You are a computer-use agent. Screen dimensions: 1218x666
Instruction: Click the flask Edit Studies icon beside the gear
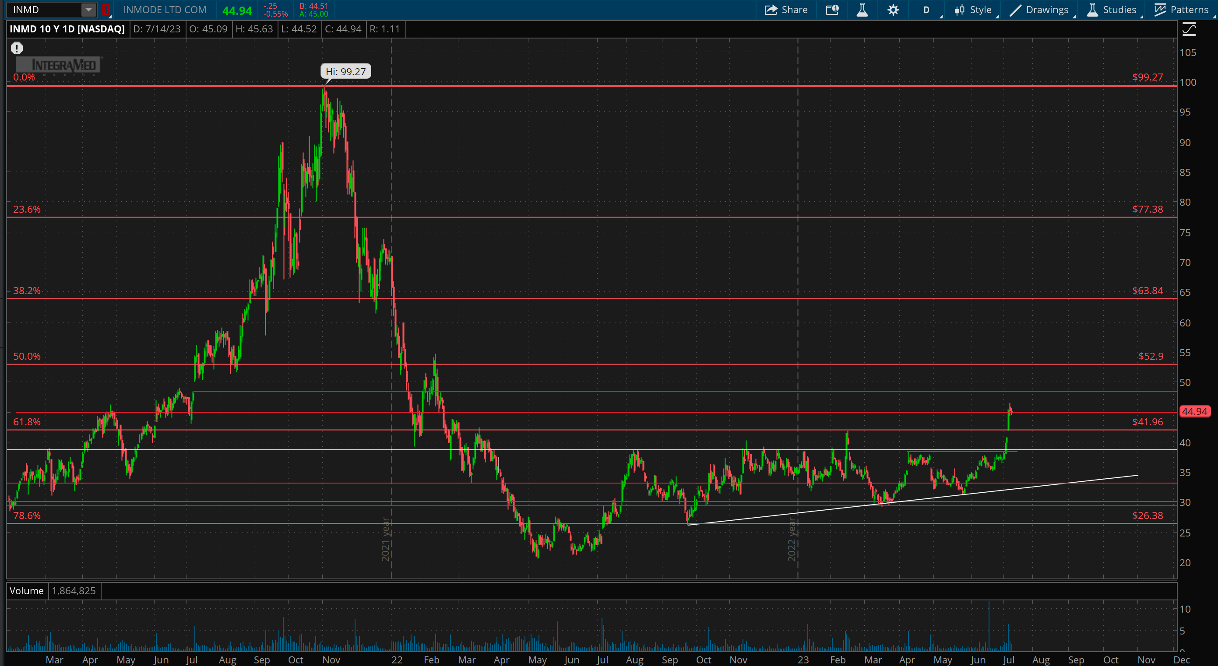[x=862, y=10]
